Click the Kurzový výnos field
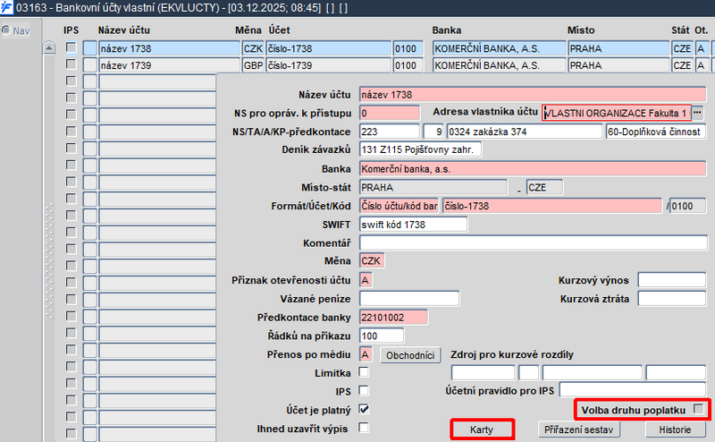The image size is (715, 442). [x=672, y=279]
